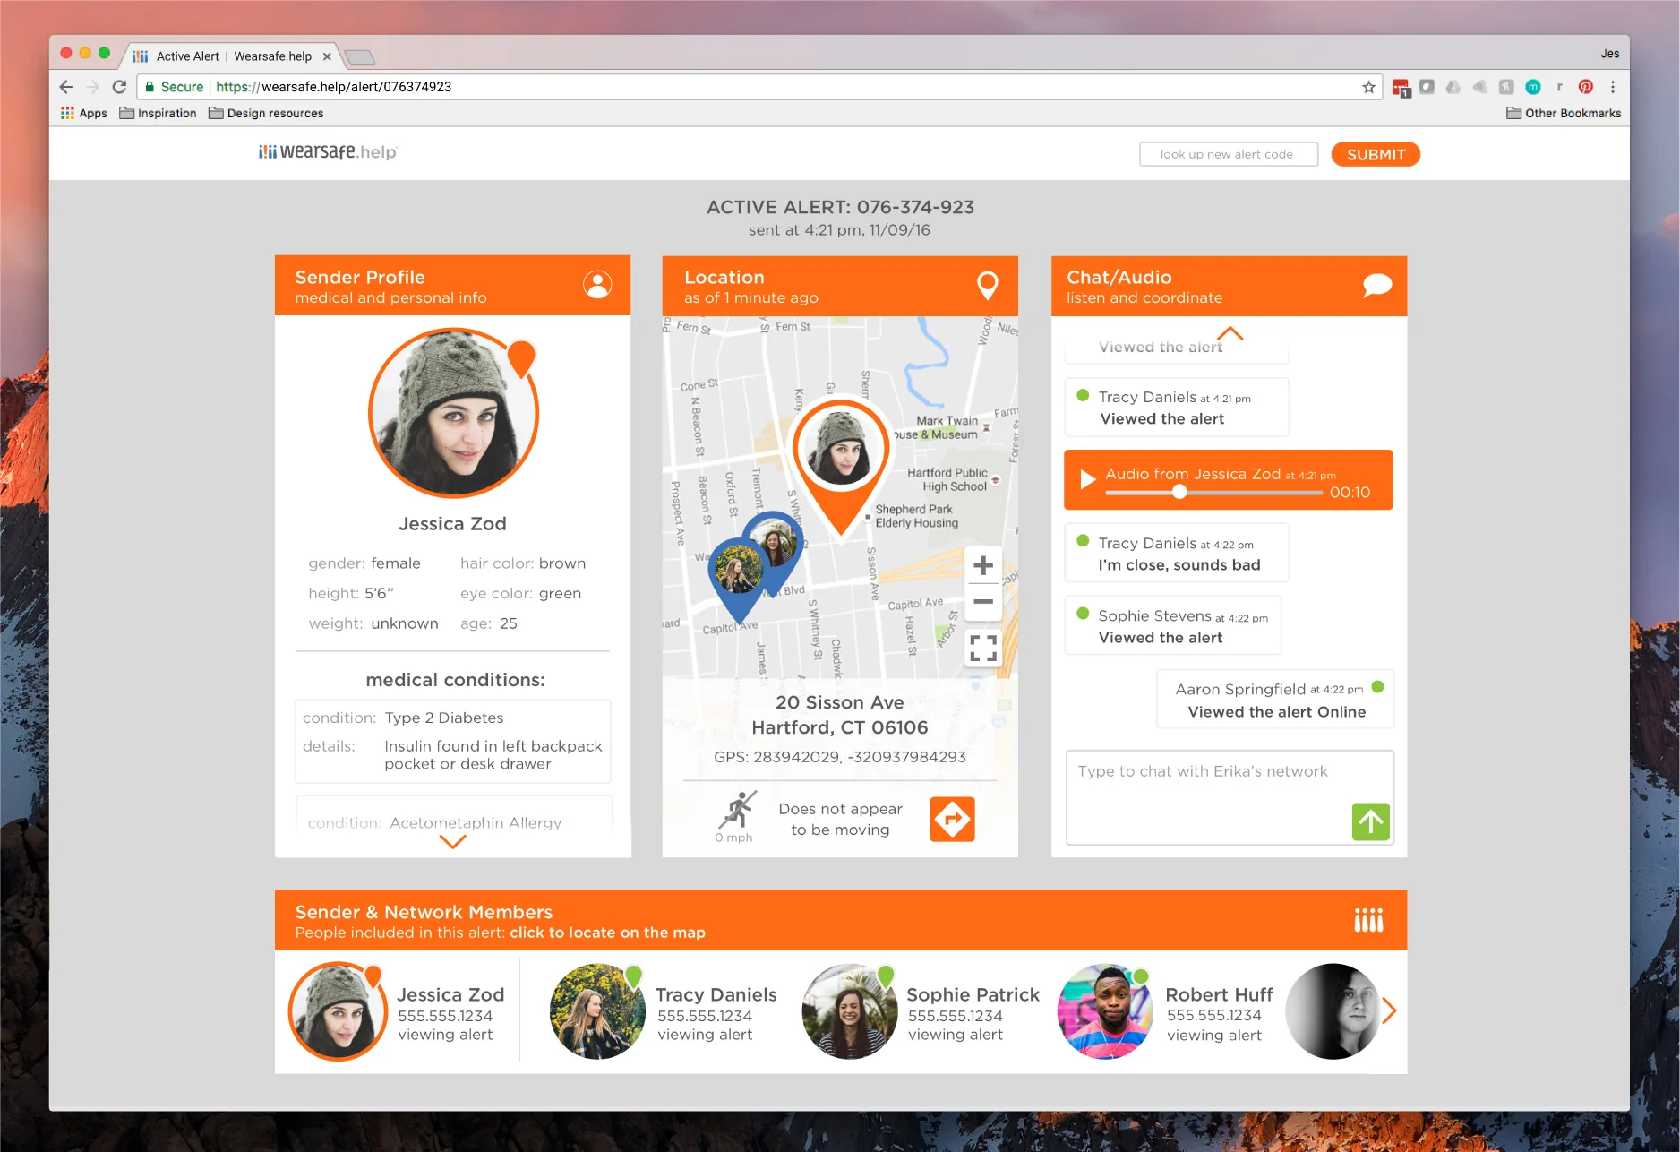Click the Secure padlock site info
Screen dimensions: 1680x1152
(175, 87)
